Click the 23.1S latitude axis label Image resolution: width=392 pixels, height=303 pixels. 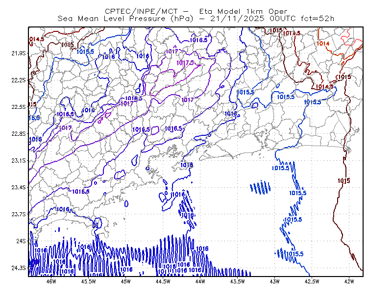(19, 160)
